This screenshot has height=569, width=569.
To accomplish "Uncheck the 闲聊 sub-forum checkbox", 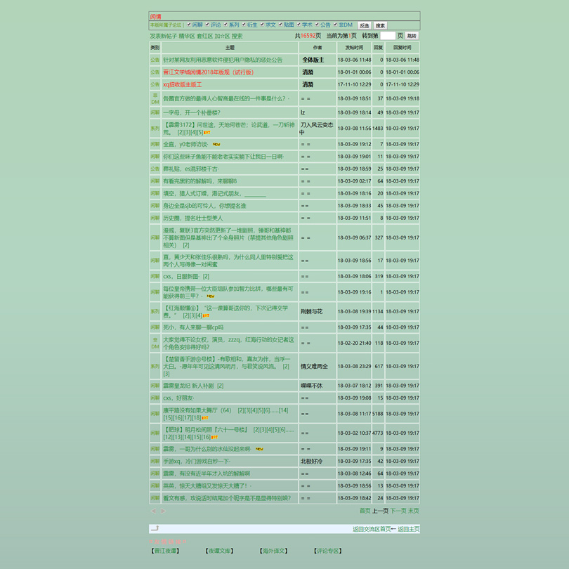I will pyautogui.click(x=189, y=25).
